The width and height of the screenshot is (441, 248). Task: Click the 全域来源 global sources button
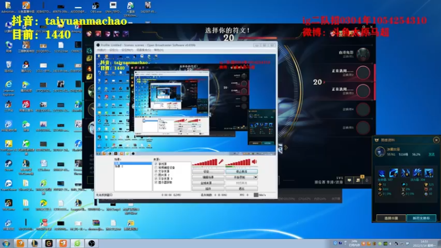(208, 183)
